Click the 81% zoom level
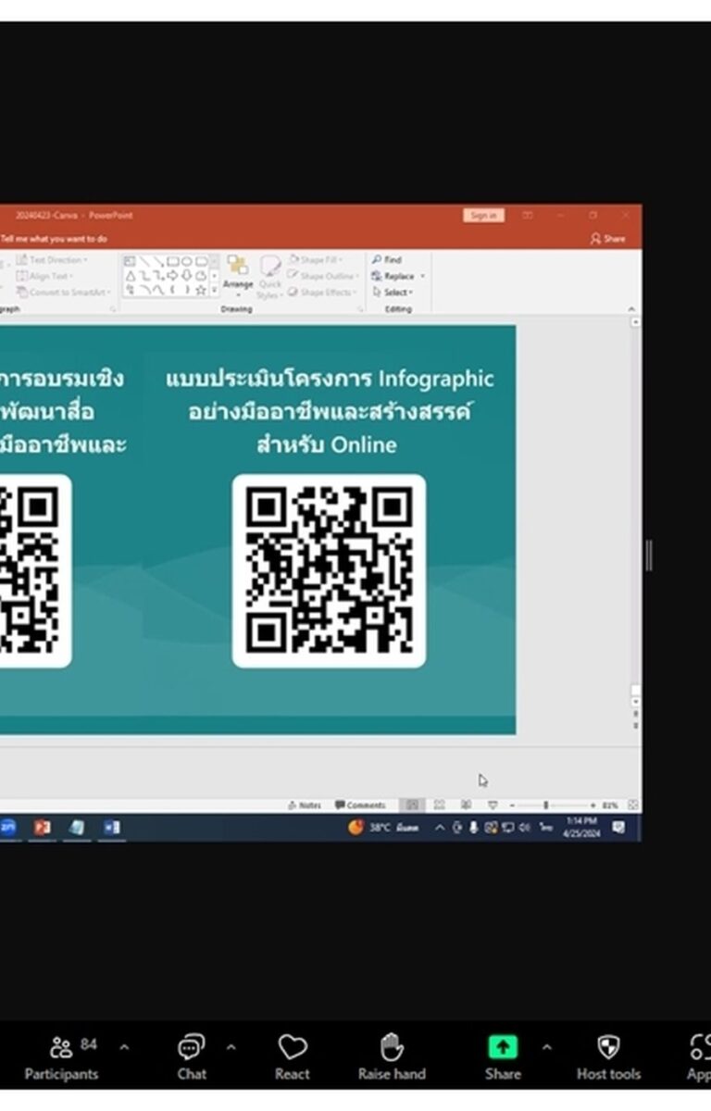Image resolution: width=711 pixels, height=1111 pixels. 609,805
